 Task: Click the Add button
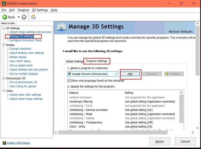click(x=130, y=74)
